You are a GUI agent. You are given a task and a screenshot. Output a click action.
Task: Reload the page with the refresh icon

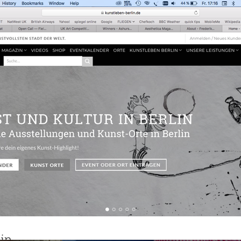pyautogui.click(x=196, y=13)
